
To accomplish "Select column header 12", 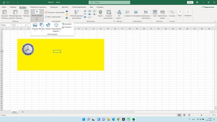I will (x=86, y=29).
